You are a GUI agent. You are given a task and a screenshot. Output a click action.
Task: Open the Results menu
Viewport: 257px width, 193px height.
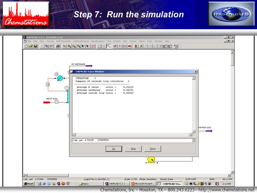pos(117,41)
